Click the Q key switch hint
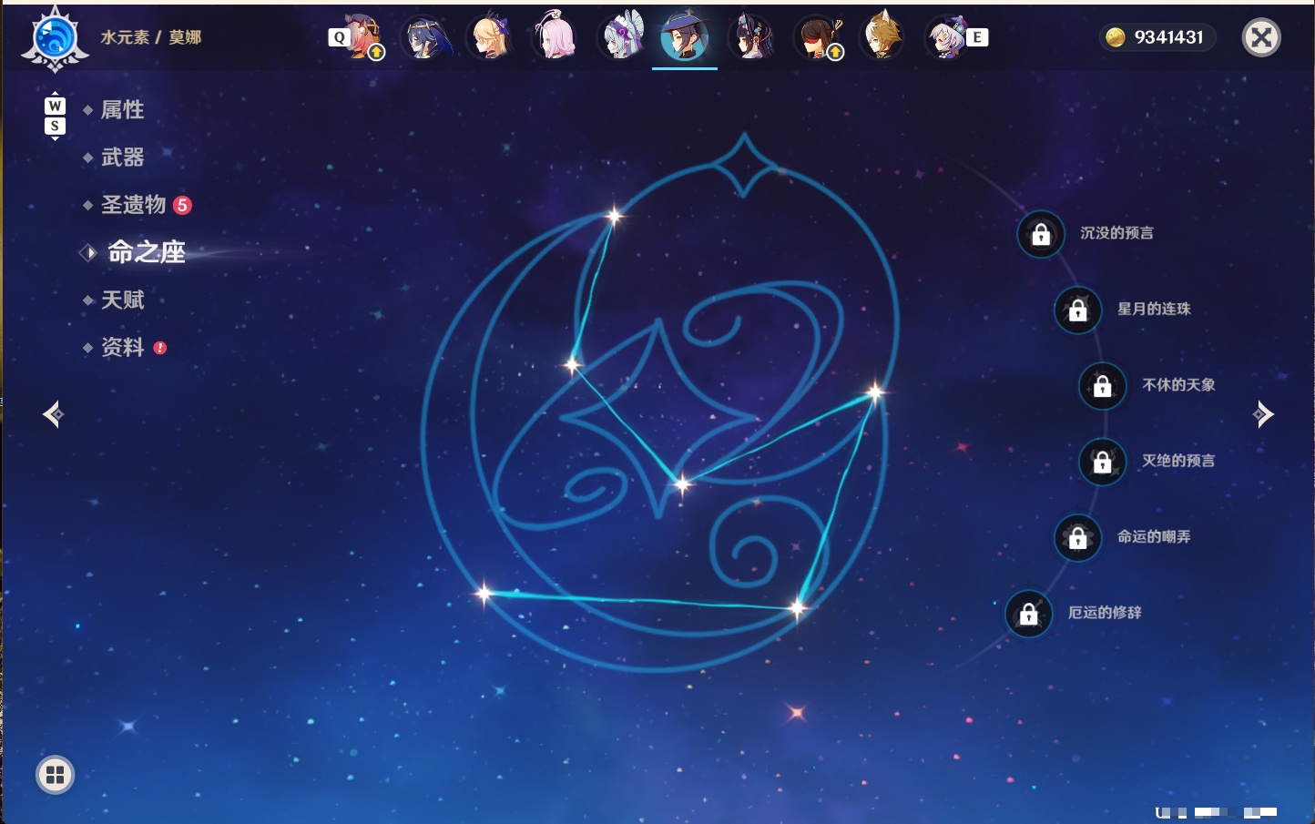 (340, 37)
